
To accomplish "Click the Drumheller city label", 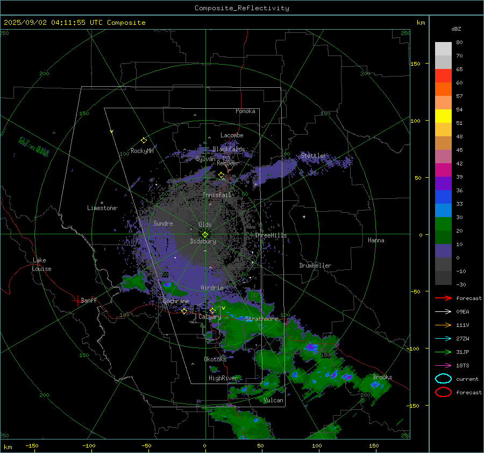I will coord(315,266).
